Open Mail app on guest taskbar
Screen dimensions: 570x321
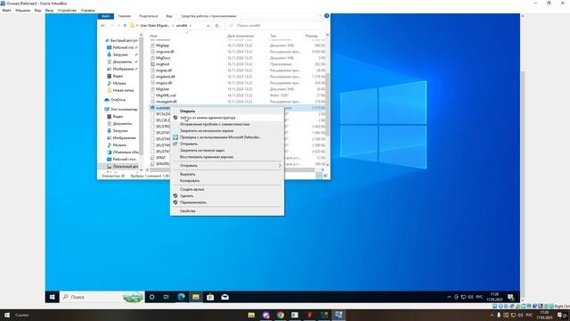click(x=225, y=297)
